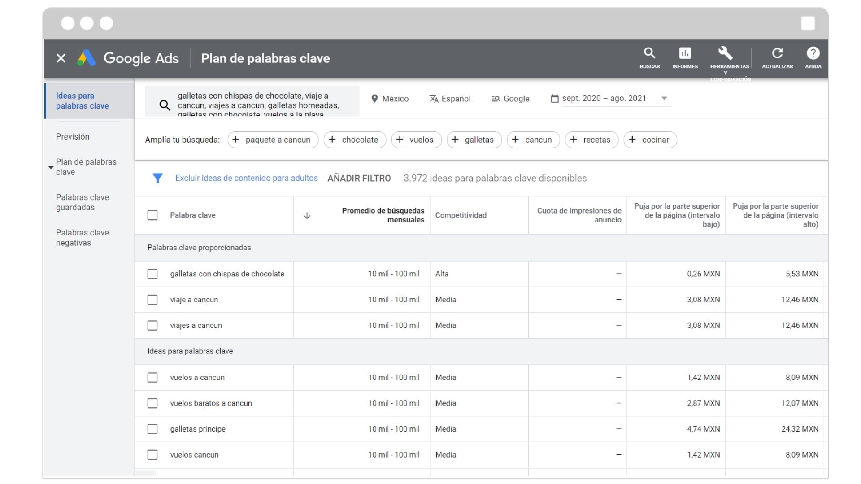Open the Informes chart icon

pyautogui.click(x=685, y=54)
